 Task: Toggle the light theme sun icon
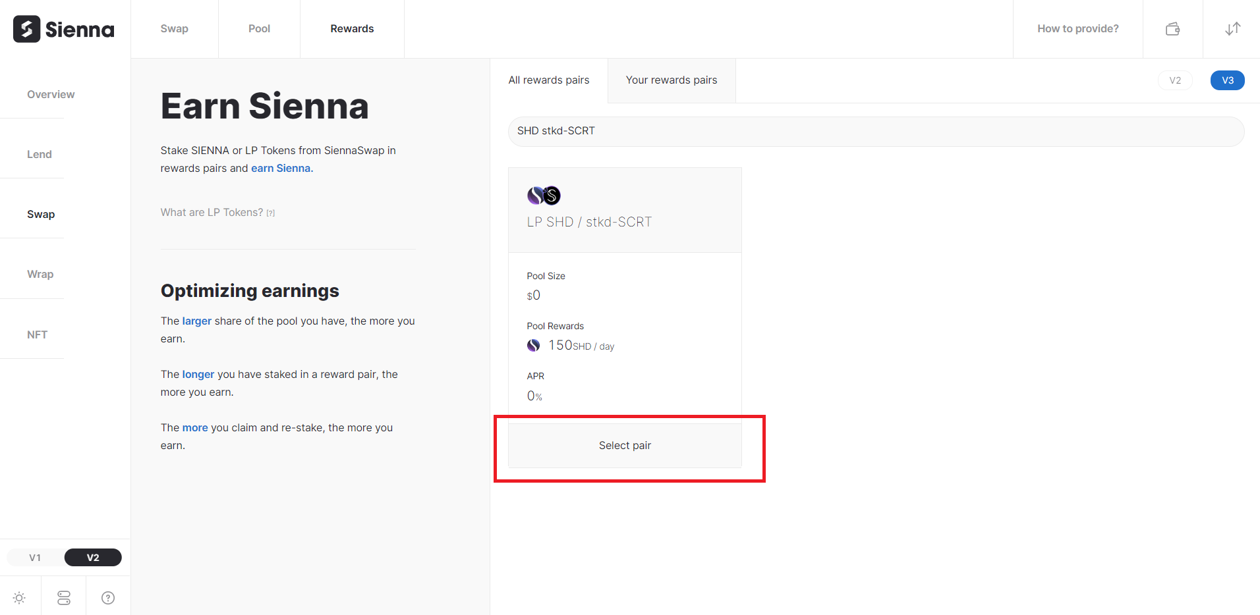[x=19, y=598]
